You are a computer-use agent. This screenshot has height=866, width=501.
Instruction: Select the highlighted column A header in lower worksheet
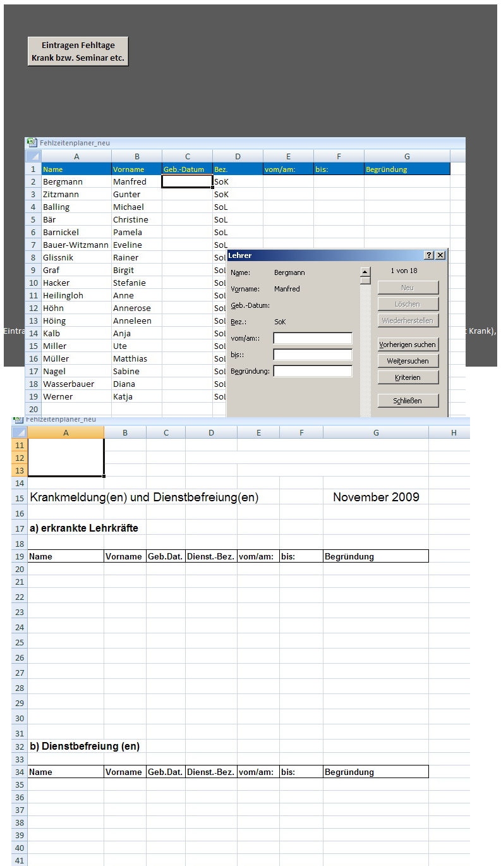66,432
